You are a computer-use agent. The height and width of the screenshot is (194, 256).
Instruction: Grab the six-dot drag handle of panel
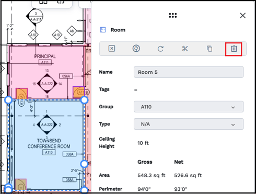coord(173,15)
